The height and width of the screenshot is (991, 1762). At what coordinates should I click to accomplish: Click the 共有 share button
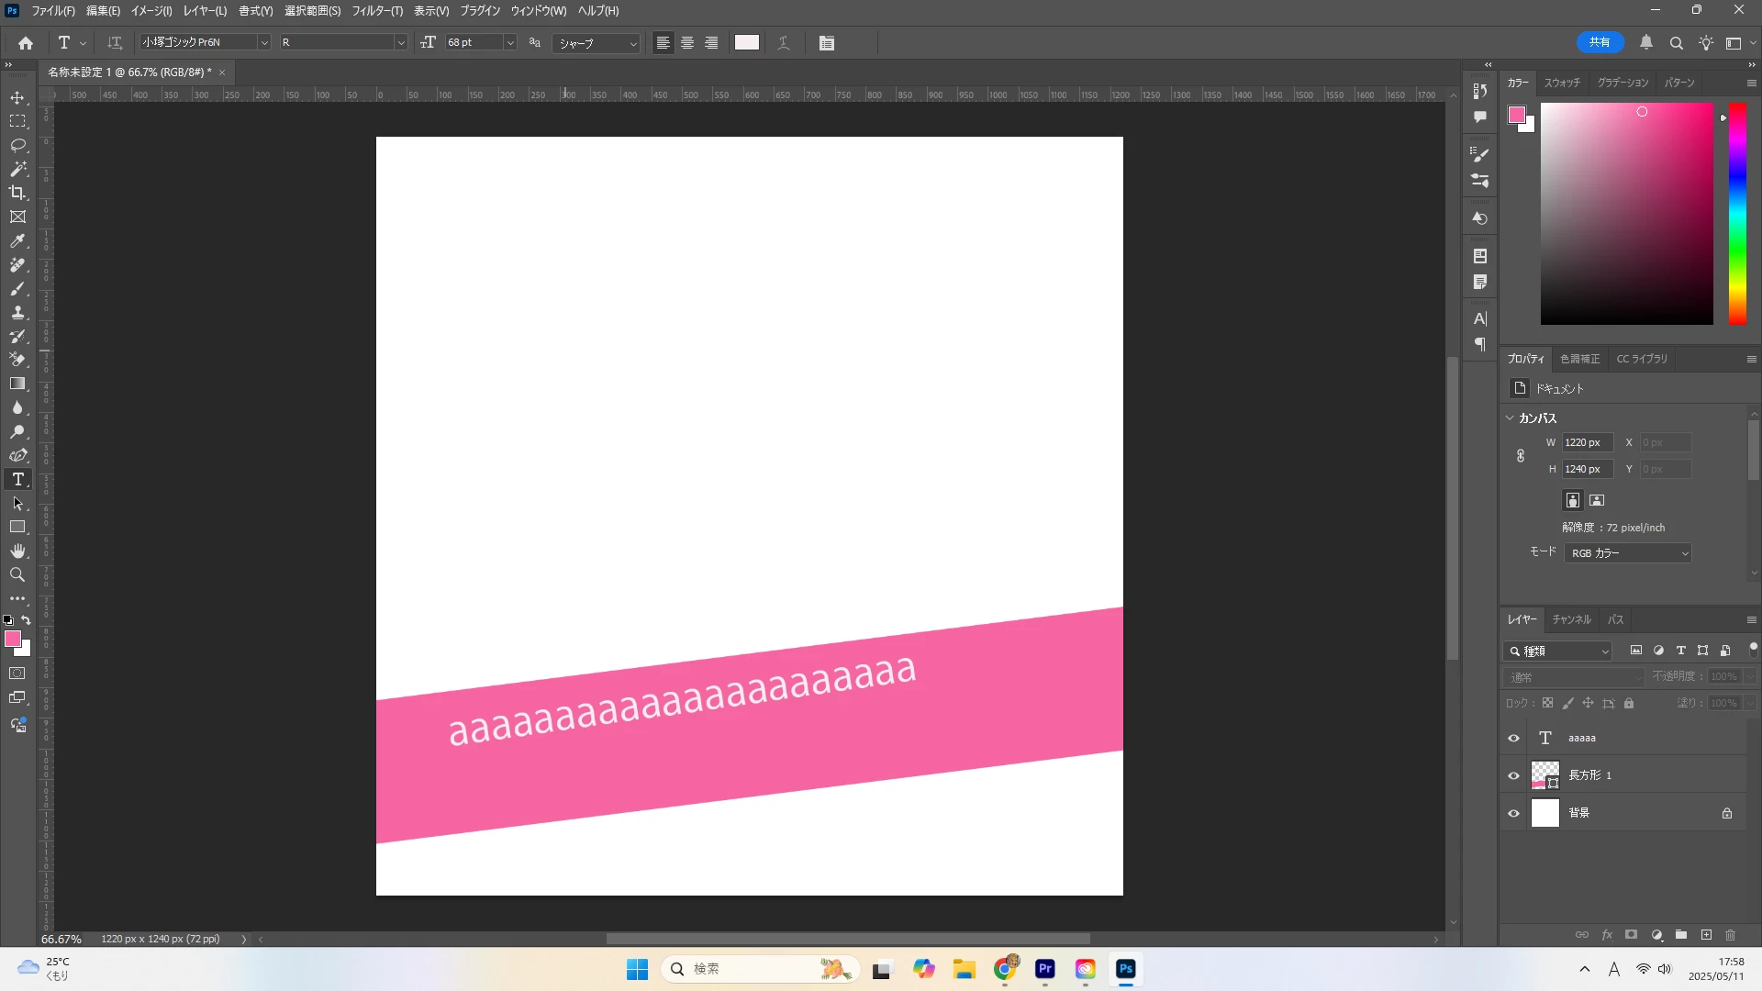(1600, 42)
